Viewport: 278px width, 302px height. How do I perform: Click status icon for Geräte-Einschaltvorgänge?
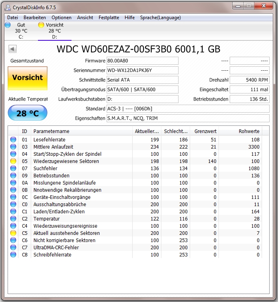tap(13, 197)
